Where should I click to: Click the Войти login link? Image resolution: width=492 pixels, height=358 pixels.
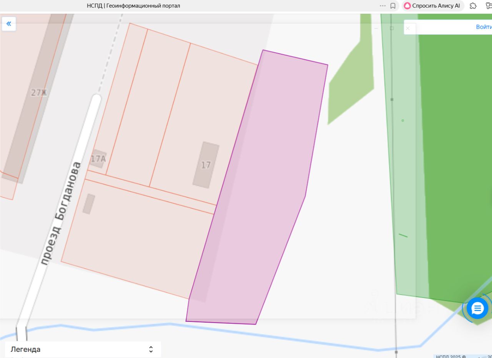coord(484,27)
